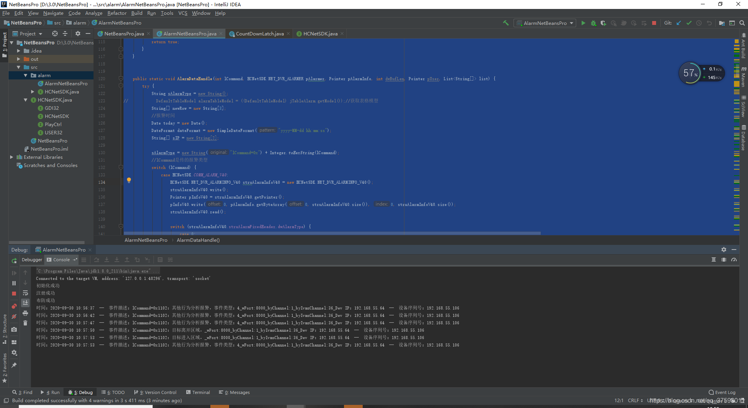Expand External Libraries node
This screenshot has width=748, height=408.
pos(11,157)
